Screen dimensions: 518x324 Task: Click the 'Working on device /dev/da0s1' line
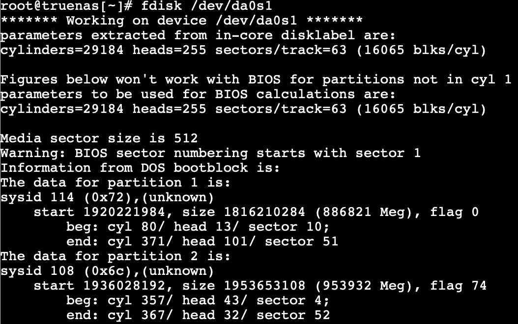(181, 21)
